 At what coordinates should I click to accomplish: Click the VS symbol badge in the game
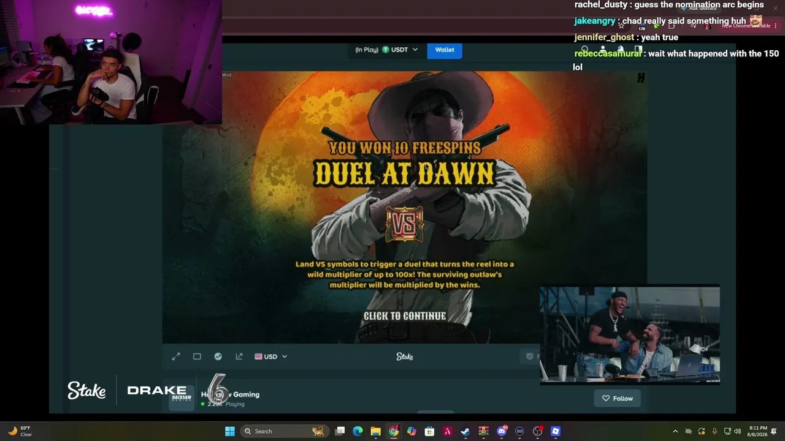click(x=404, y=224)
